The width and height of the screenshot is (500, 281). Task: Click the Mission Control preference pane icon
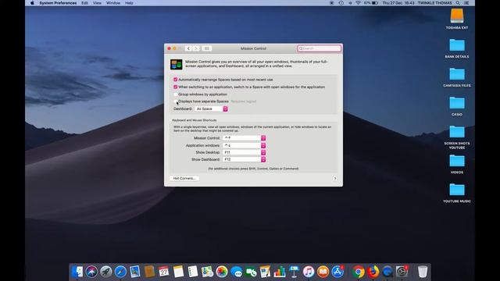click(176, 64)
